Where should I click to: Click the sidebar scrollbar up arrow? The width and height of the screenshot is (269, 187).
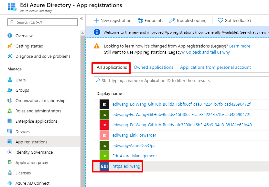coord(82,33)
